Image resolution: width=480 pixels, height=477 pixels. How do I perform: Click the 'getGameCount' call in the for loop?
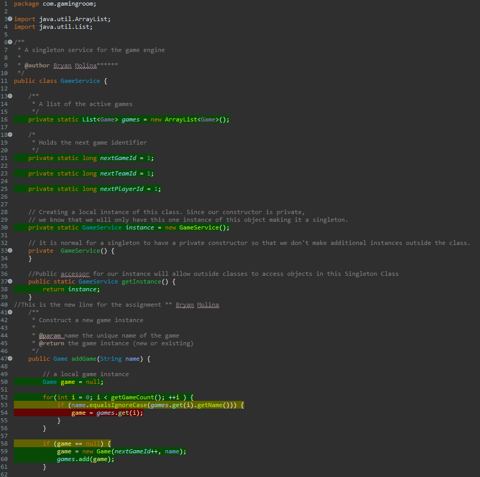point(133,397)
